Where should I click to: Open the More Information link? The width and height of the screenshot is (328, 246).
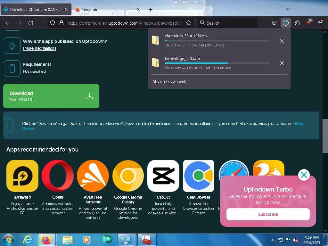(x=39, y=48)
